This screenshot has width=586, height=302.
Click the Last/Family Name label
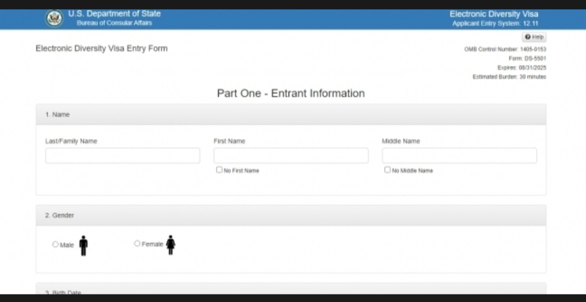tap(71, 141)
